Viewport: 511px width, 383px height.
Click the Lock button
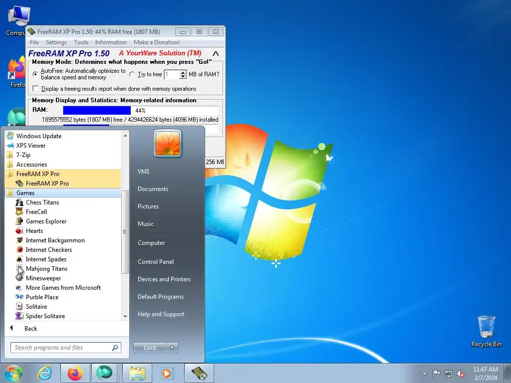pyautogui.click(x=150, y=348)
